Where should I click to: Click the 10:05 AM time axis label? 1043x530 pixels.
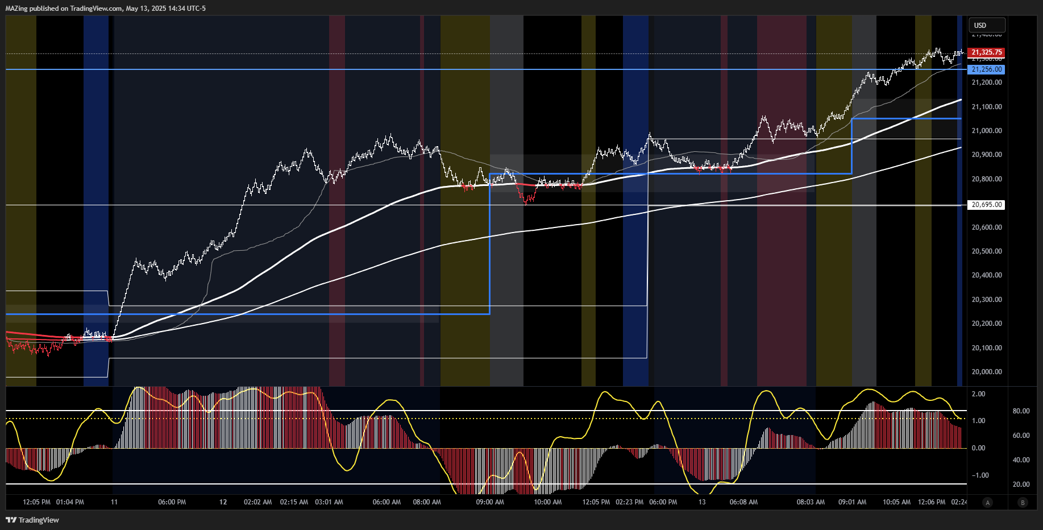[896, 502]
